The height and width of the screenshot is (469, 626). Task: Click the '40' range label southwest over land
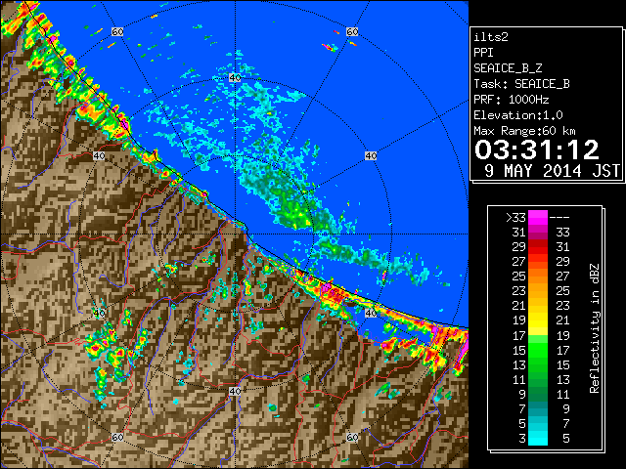pyautogui.click(x=99, y=313)
